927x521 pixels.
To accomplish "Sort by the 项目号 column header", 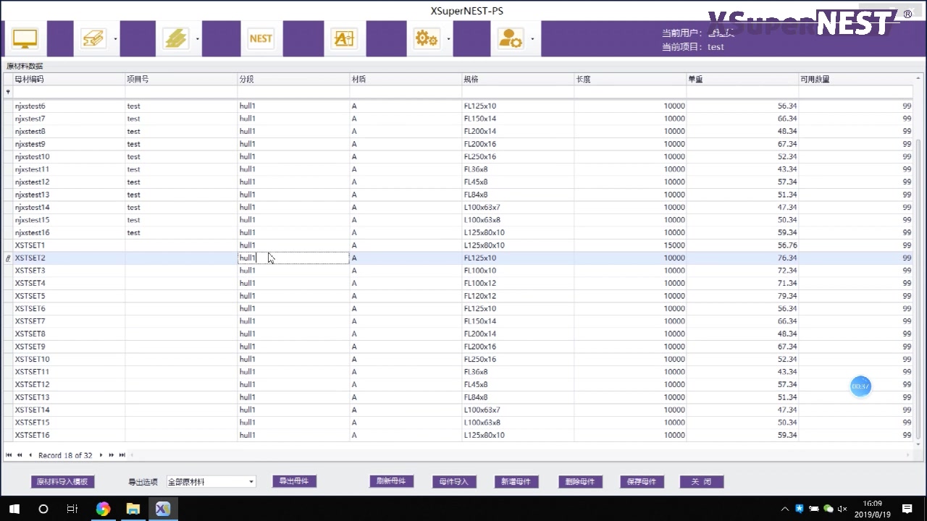I will pos(181,79).
